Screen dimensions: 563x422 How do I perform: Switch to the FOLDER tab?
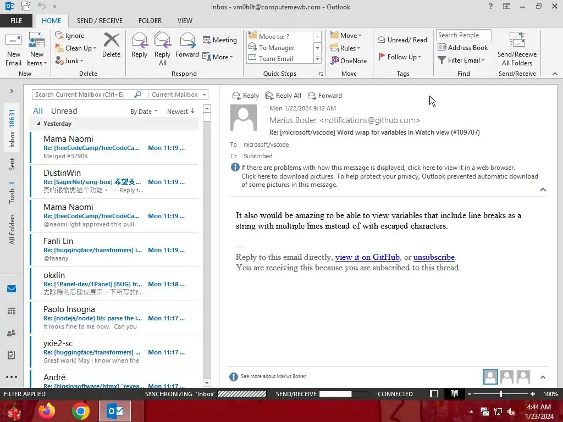coord(150,20)
